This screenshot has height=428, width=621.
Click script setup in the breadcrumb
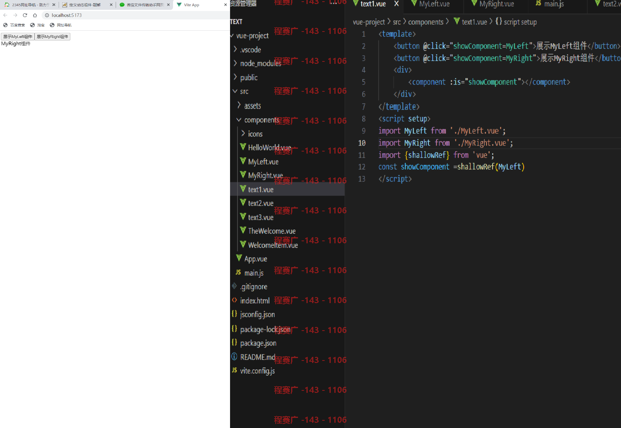pos(520,22)
